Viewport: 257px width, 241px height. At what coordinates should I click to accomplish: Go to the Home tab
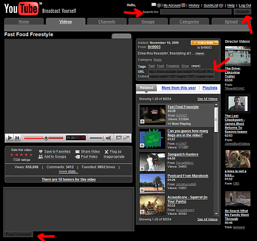[24, 22]
